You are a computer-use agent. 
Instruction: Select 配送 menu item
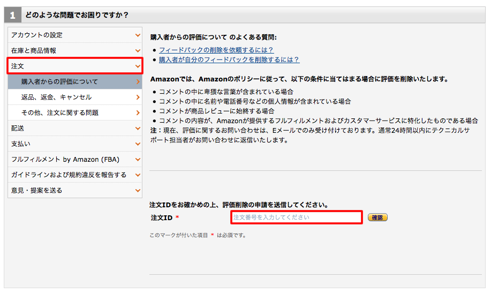point(75,129)
